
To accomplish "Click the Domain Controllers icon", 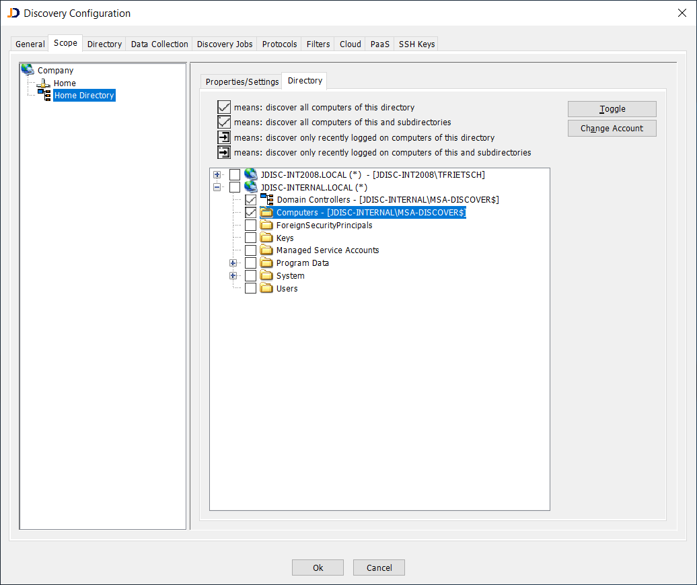I will [267, 199].
